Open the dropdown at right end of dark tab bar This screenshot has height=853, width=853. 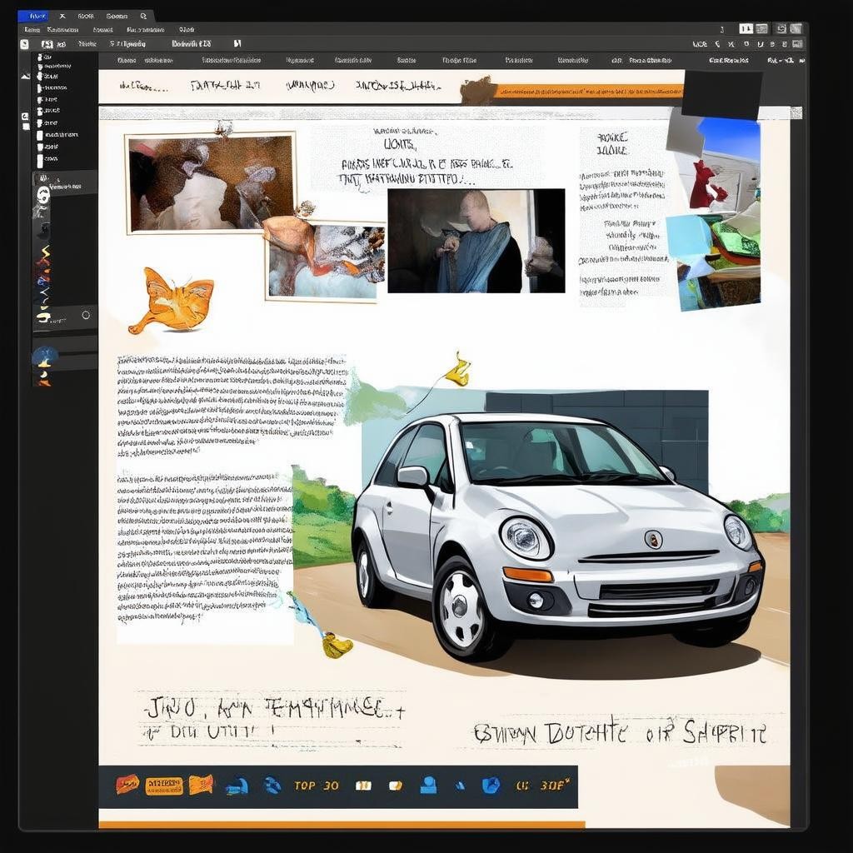(x=801, y=61)
